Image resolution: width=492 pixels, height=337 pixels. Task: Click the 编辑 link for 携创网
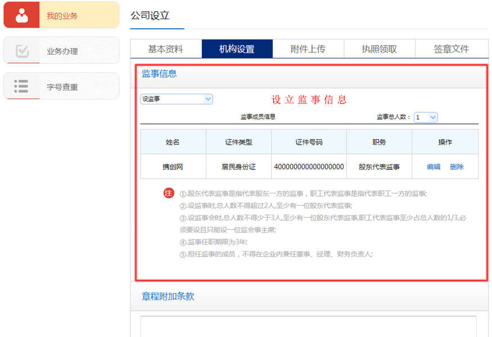(x=434, y=167)
